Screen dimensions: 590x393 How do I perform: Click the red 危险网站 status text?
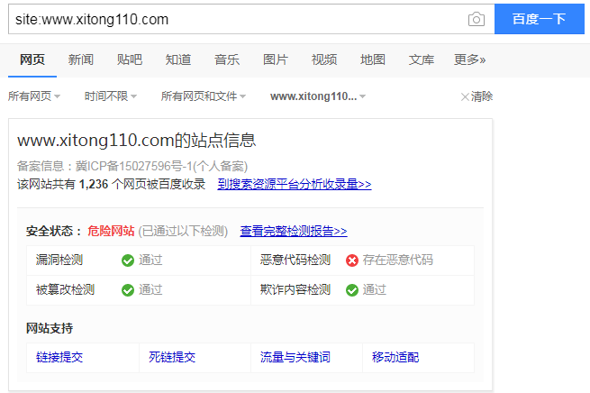(111, 231)
